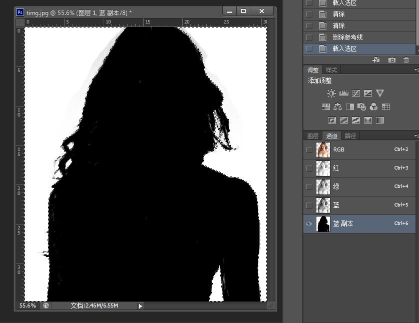Add a Brightness/Contrast adjustment
Image resolution: width=419 pixels, height=323 pixels.
click(331, 93)
